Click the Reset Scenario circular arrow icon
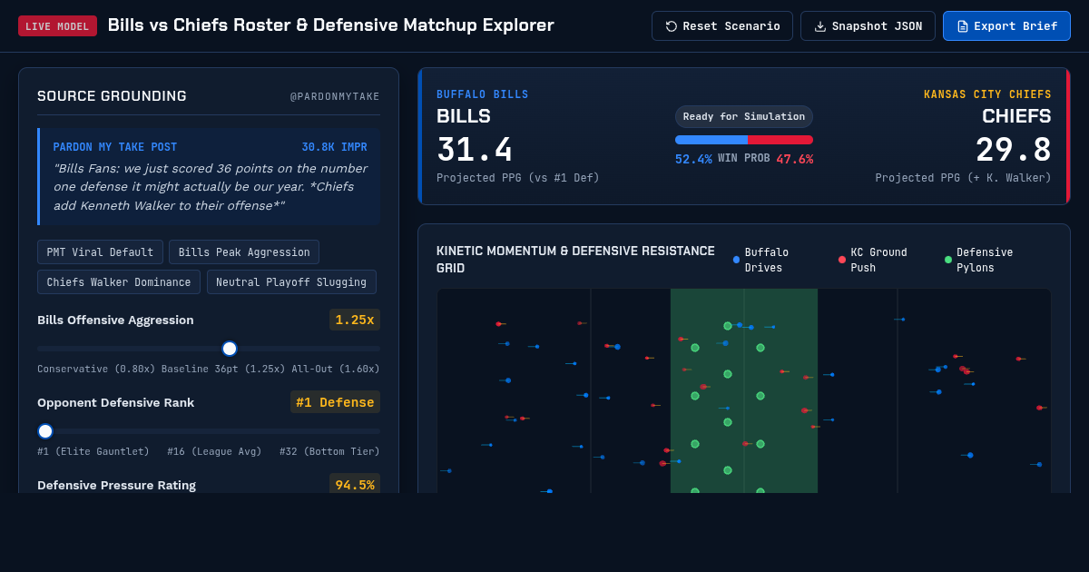Viewport: 1089px width, 572px height. [x=672, y=26]
